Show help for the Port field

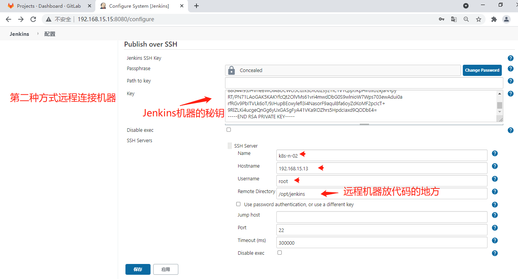point(495,228)
